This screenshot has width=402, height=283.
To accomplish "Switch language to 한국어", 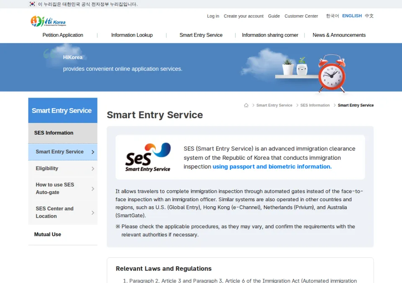I will 332,16.
